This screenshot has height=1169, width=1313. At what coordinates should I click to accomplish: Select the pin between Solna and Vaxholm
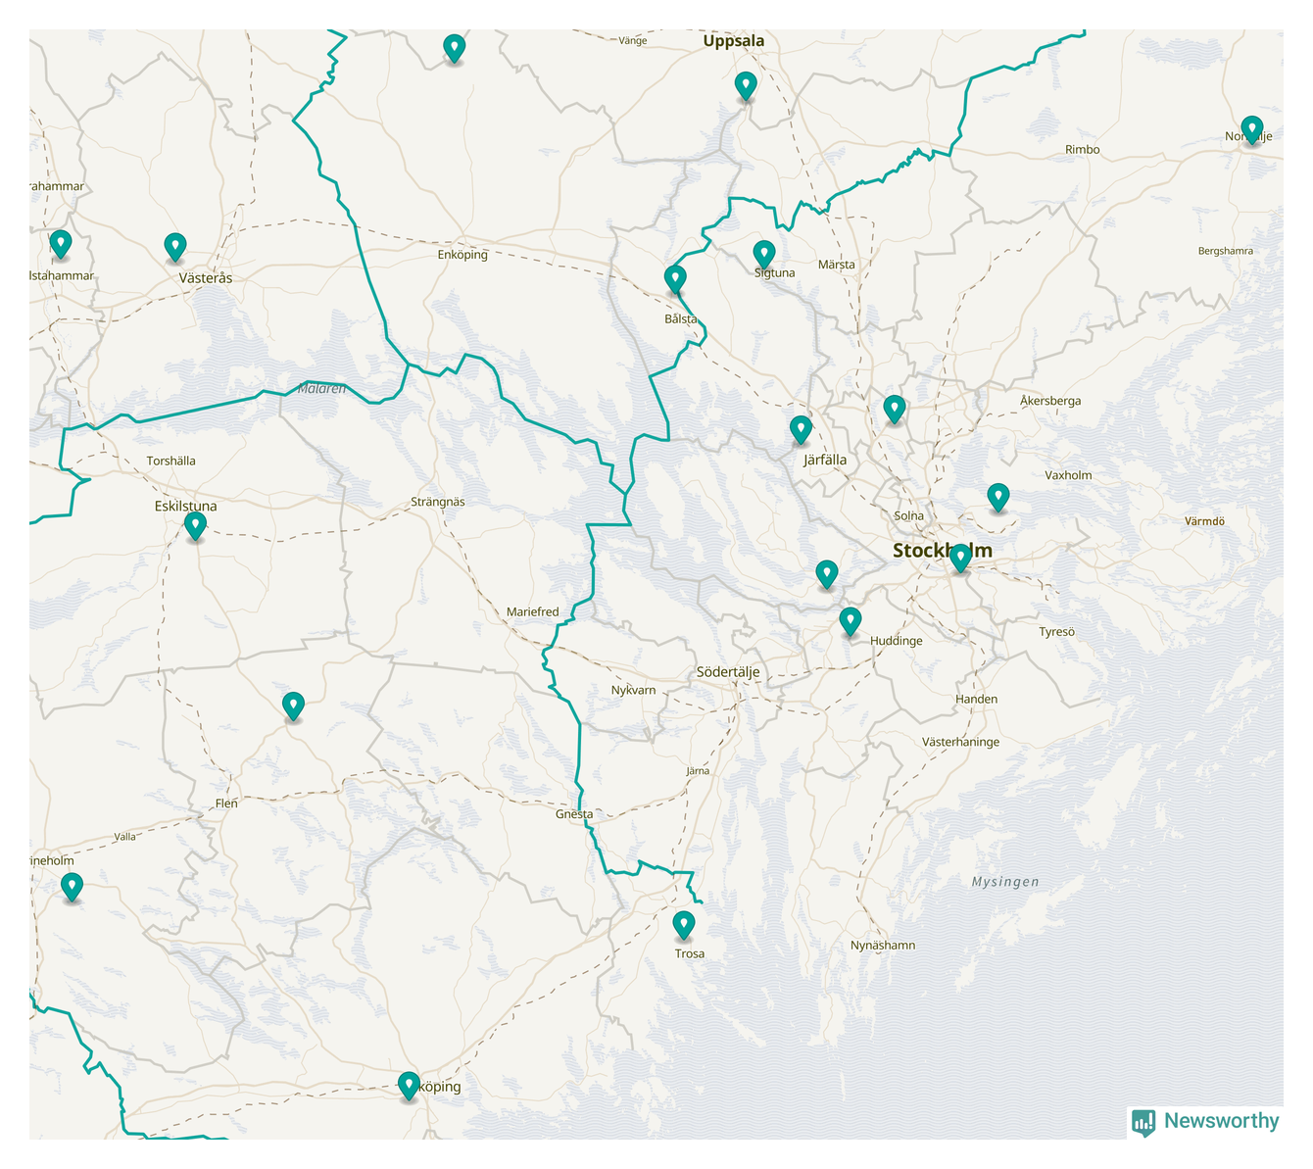tap(997, 497)
